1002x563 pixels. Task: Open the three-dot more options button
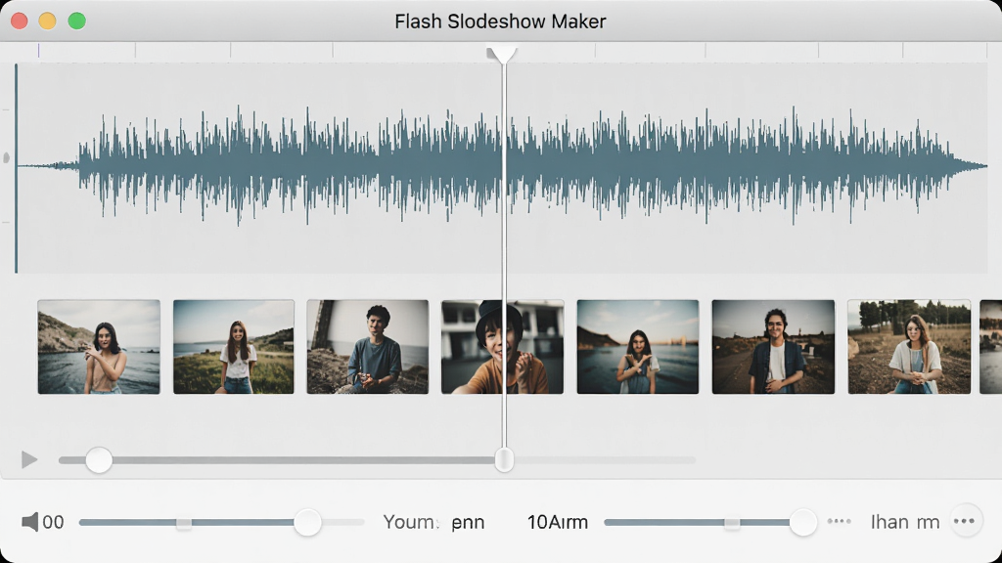coord(964,522)
